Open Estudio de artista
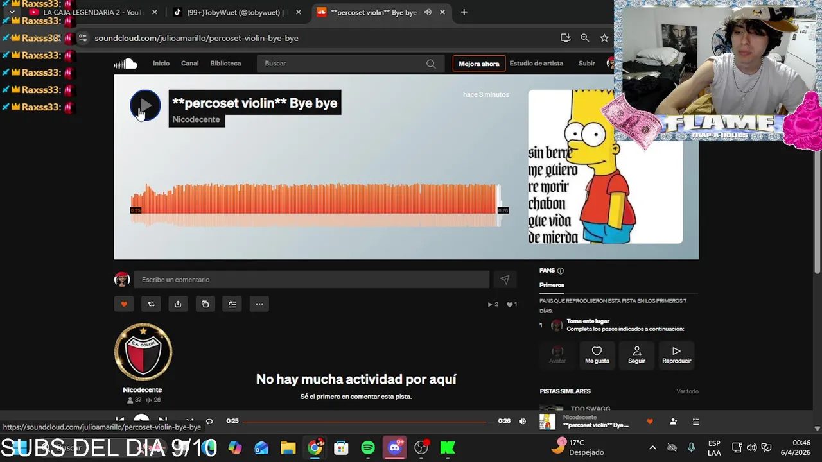This screenshot has width=822, height=462. (x=536, y=64)
